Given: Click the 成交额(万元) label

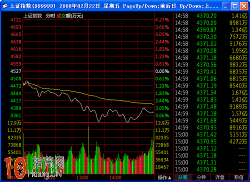Looking at the screenshot, I should click(x=69, y=16).
